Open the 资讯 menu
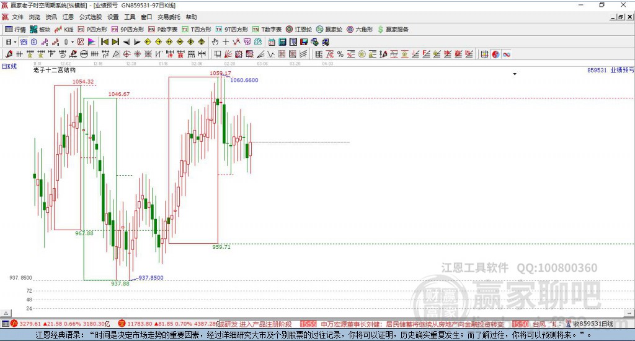This screenshot has width=635, height=341. [51, 17]
